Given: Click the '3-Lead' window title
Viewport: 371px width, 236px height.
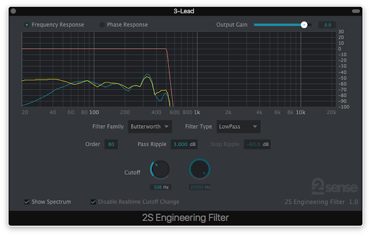Looking at the screenshot, I should [184, 11].
